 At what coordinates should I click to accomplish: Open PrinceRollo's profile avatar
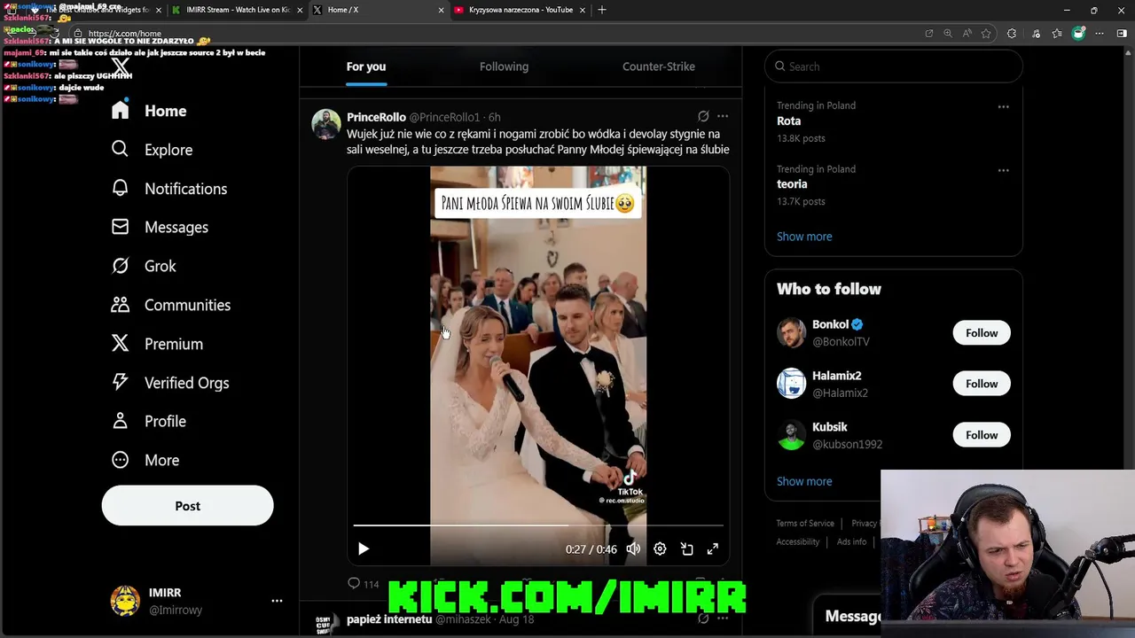326,124
